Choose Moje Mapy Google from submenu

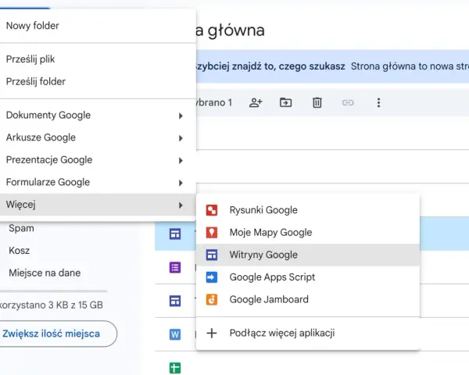pyautogui.click(x=308, y=232)
